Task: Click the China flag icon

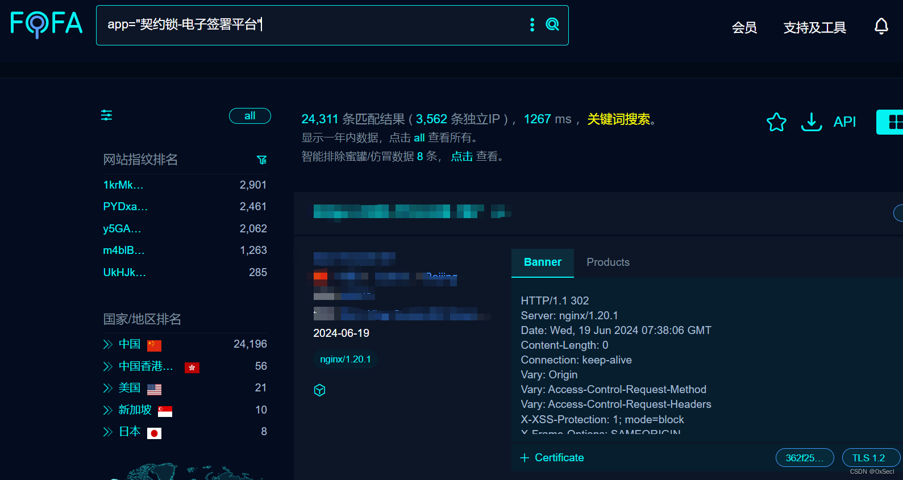Action: (x=154, y=345)
